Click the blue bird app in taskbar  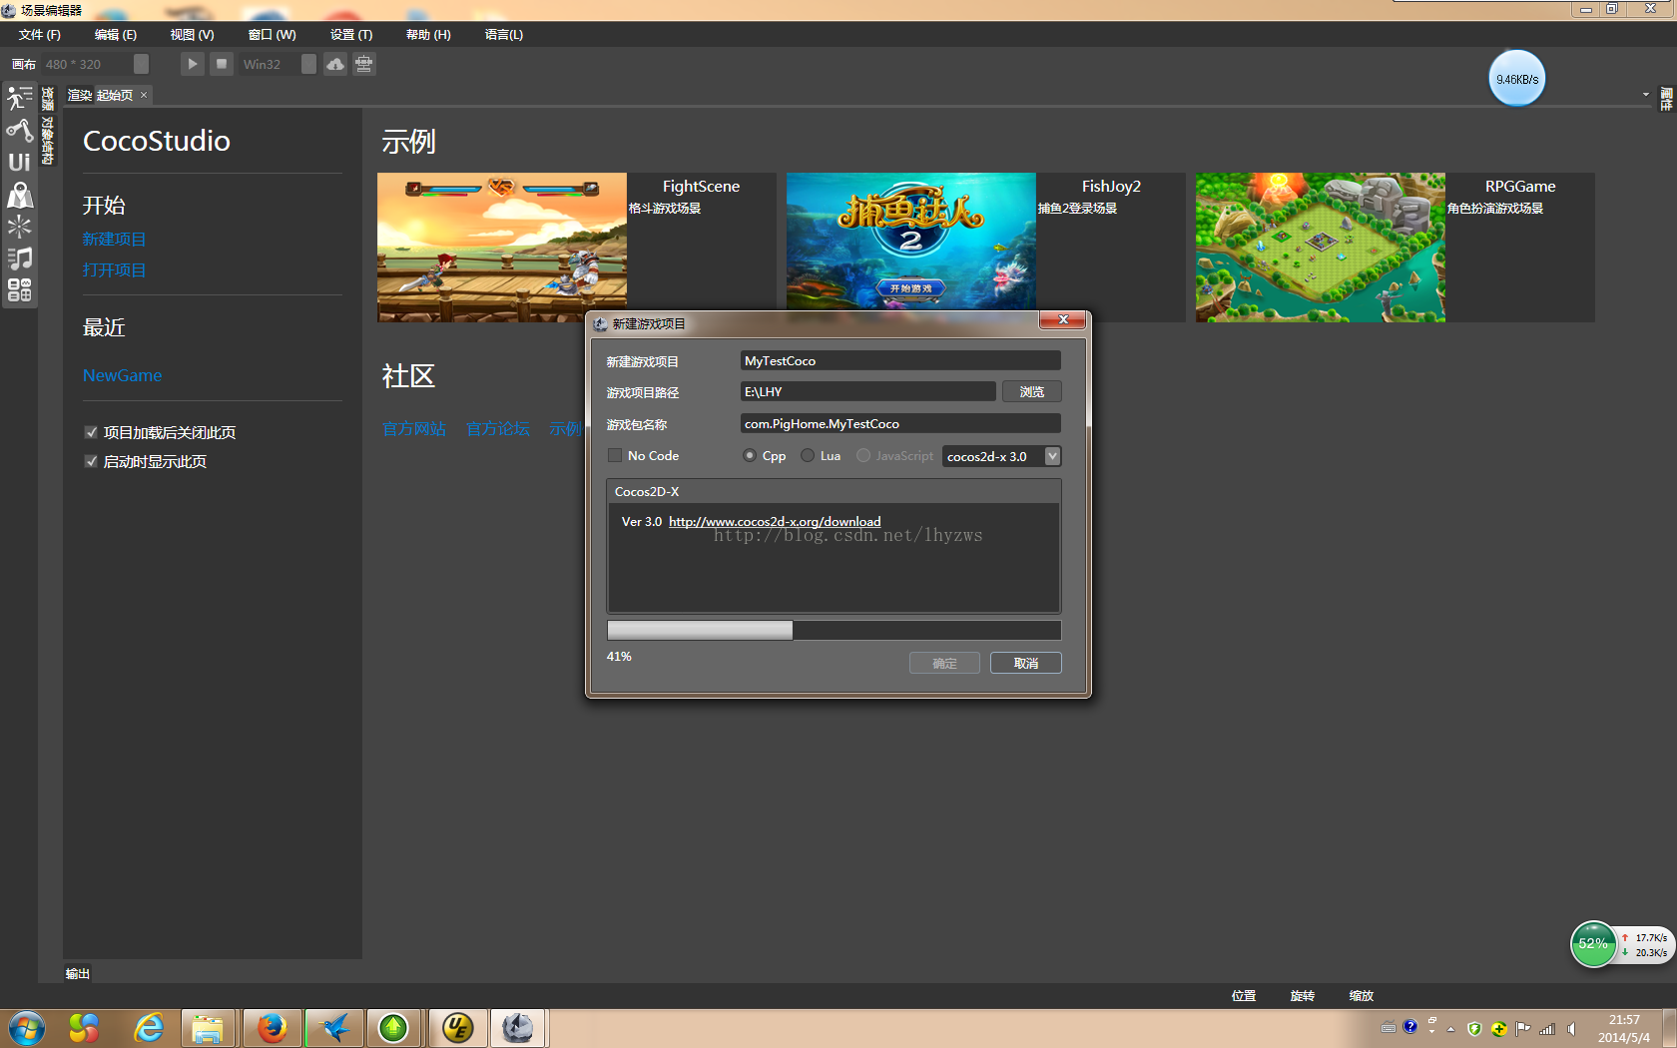334,1028
